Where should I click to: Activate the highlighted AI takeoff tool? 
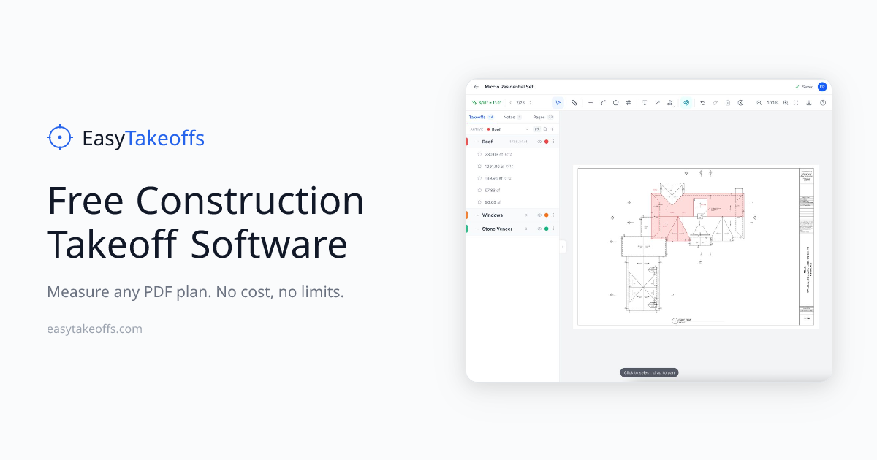(x=686, y=102)
